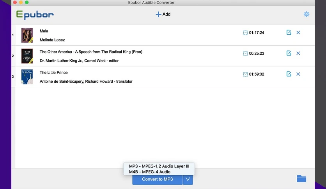Remove The Little Prince from the list

click(x=298, y=74)
